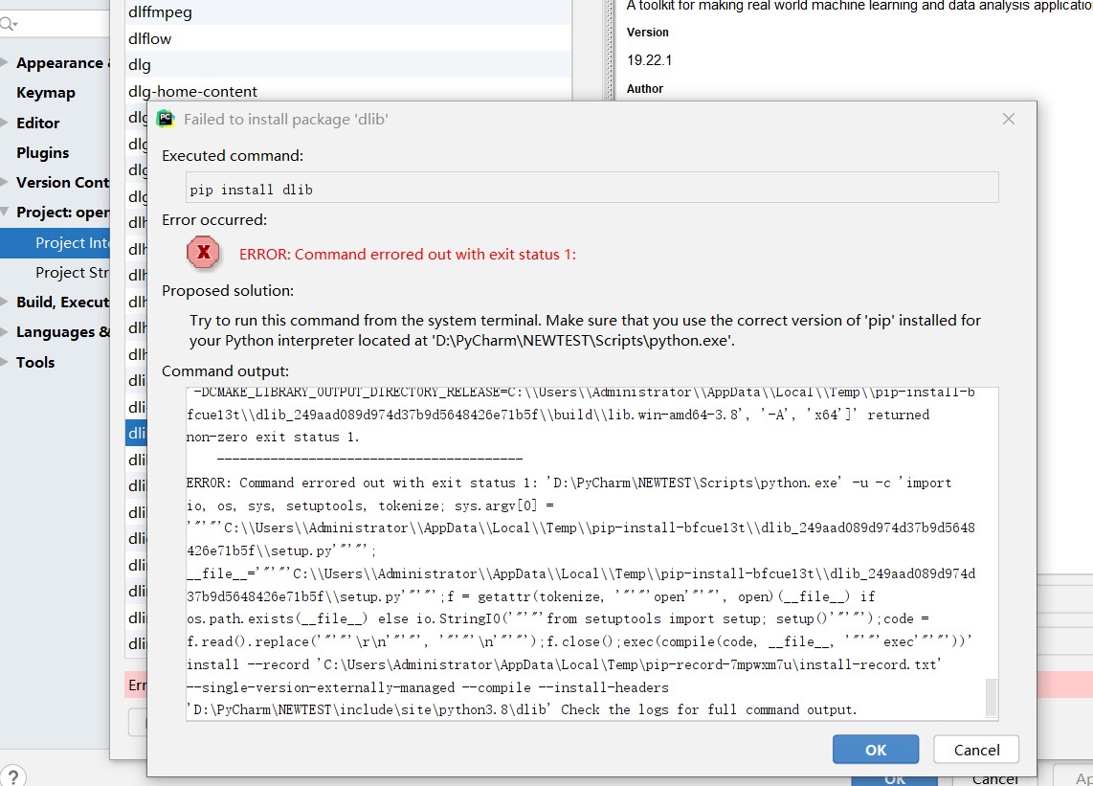Click the Version label in package details

[648, 33]
